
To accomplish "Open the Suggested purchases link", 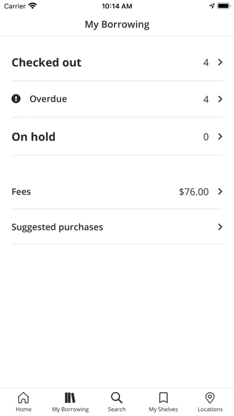I will (x=117, y=227).
